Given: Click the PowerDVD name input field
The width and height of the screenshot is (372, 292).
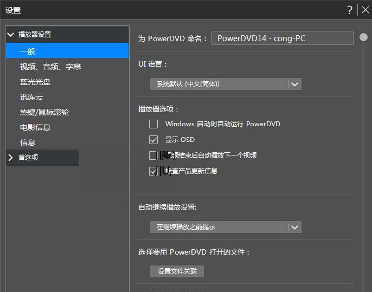Looking at the screenshot, I should pos(283,38).
